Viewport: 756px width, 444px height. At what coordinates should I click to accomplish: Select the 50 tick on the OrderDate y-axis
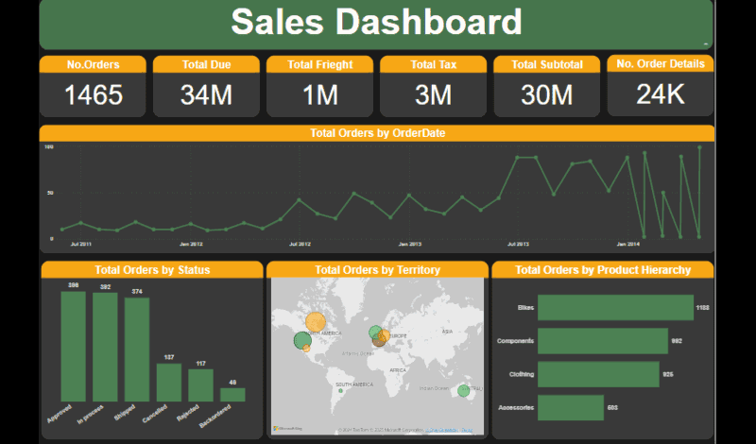50,193
